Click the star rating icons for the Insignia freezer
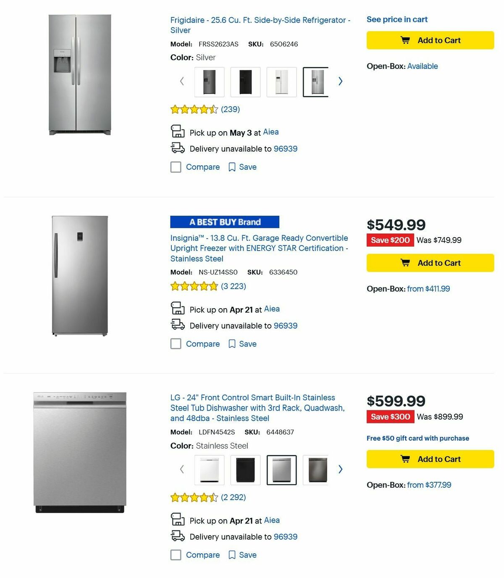This screenshot has width=504, height=578. pyautogui.click(x=194, y=286)
